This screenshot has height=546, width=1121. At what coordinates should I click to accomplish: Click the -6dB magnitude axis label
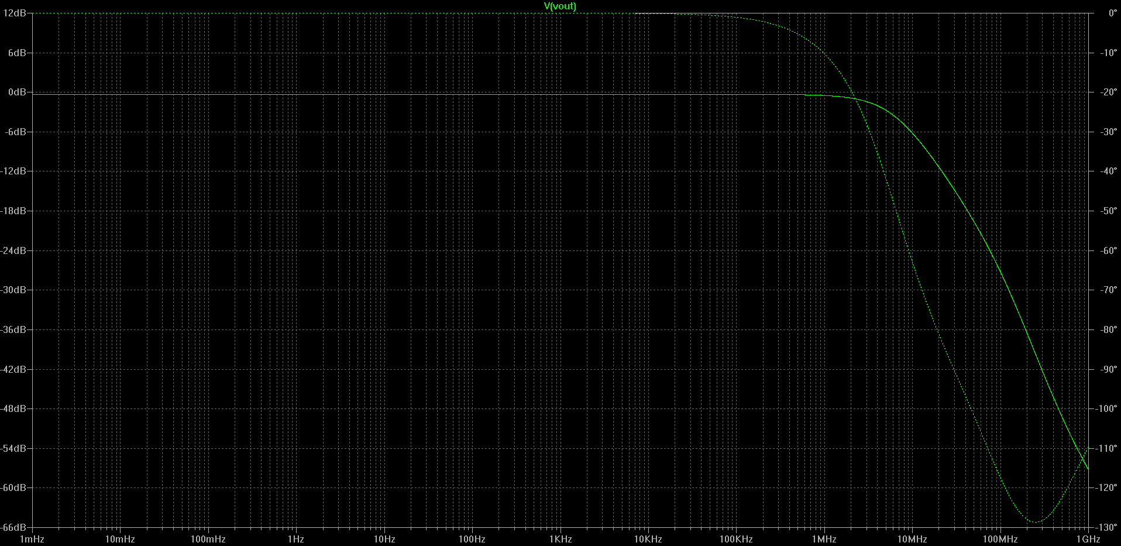click(16, 132)
